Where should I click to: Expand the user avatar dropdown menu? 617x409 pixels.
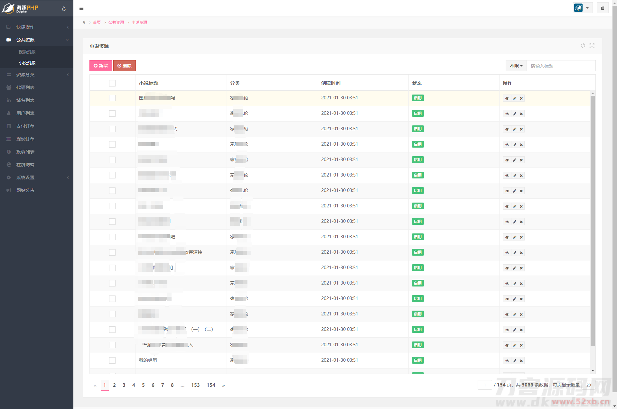click(583, 8)
